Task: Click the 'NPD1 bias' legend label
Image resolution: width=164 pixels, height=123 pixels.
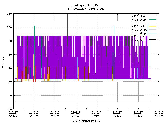Action: [x=139, y=36]
